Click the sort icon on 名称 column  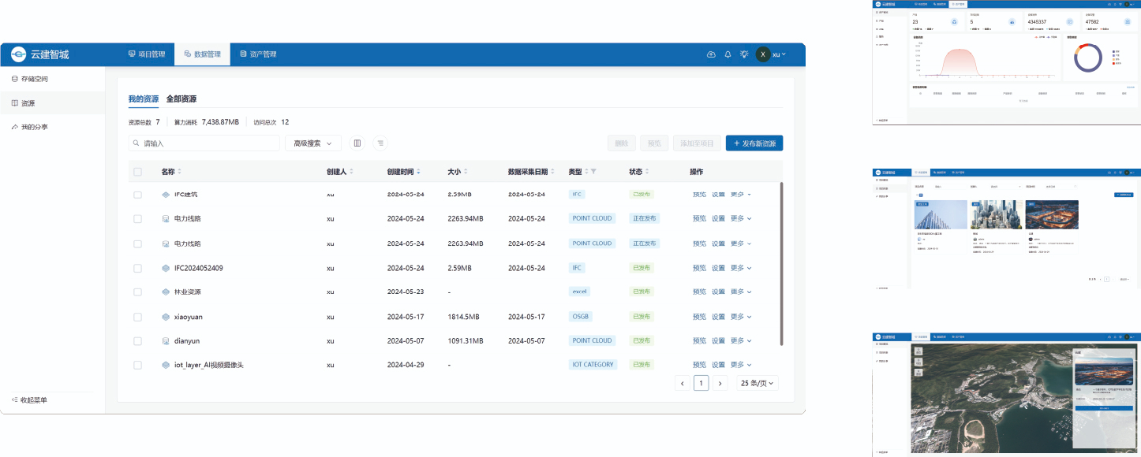[x=180, y=172]
